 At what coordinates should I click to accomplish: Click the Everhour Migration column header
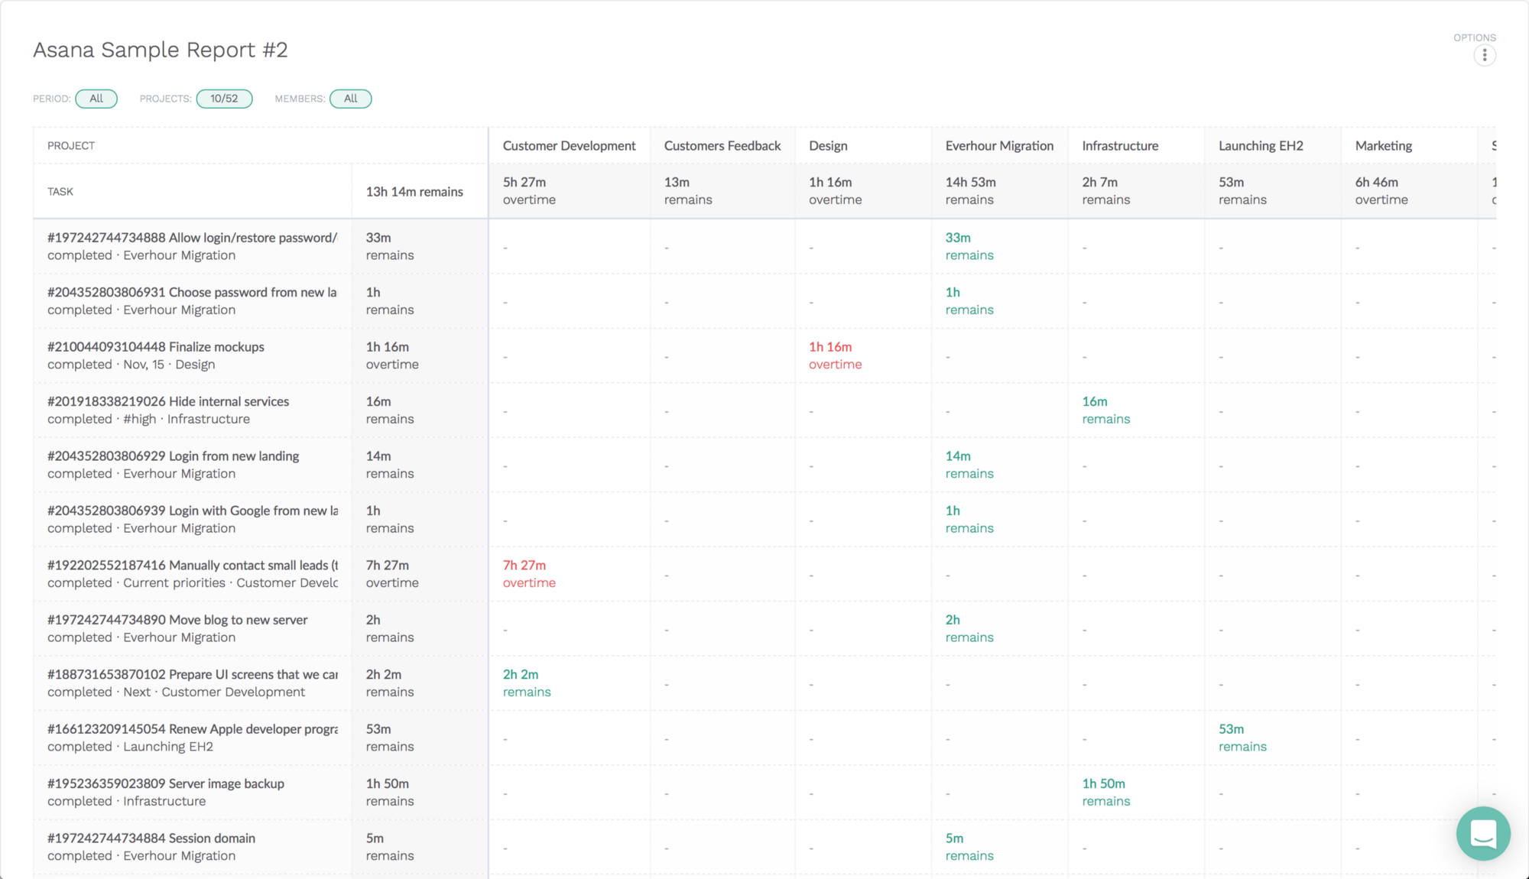[999, 146]
